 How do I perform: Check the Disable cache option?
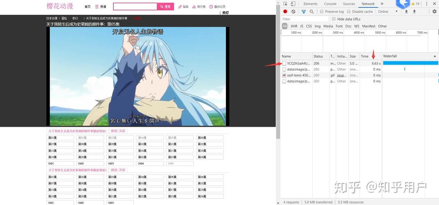pos(349,11)
